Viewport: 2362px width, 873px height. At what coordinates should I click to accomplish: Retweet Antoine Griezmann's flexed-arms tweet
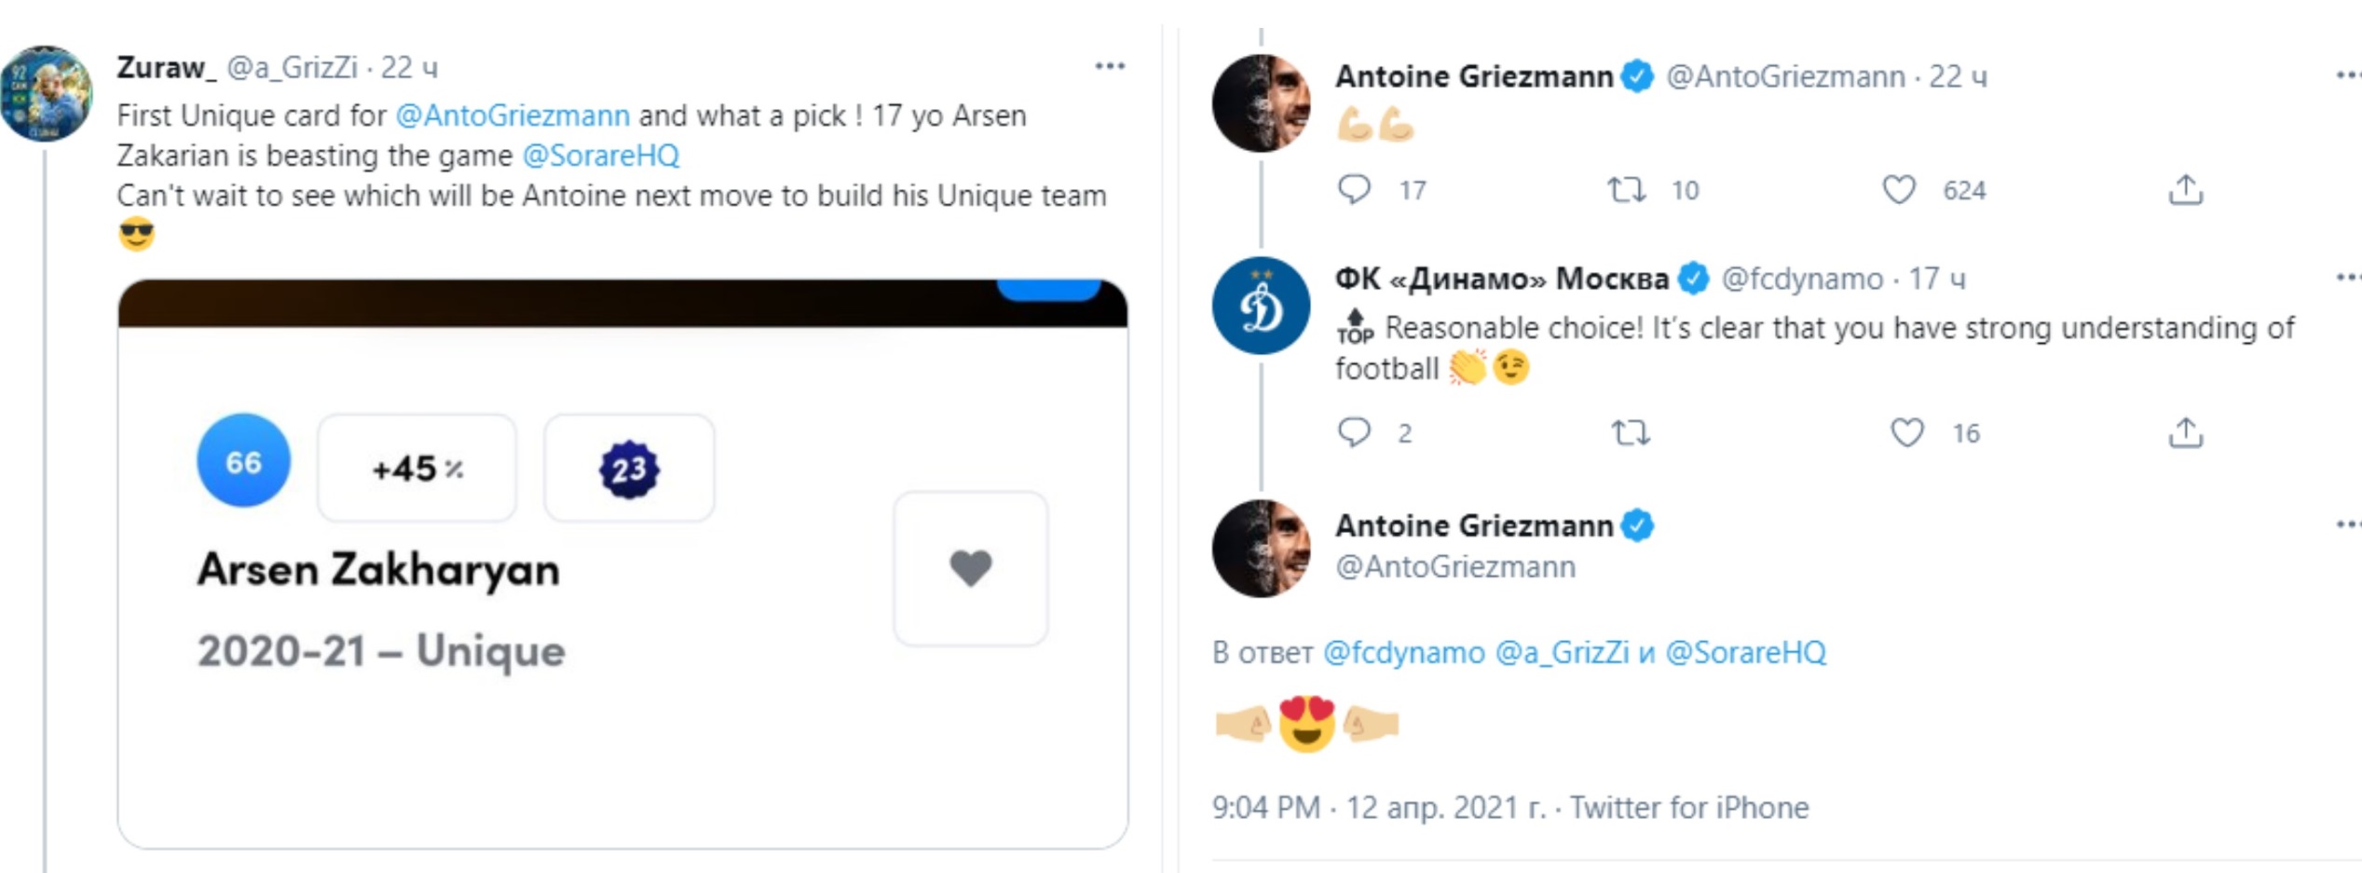coord(1626,190)
